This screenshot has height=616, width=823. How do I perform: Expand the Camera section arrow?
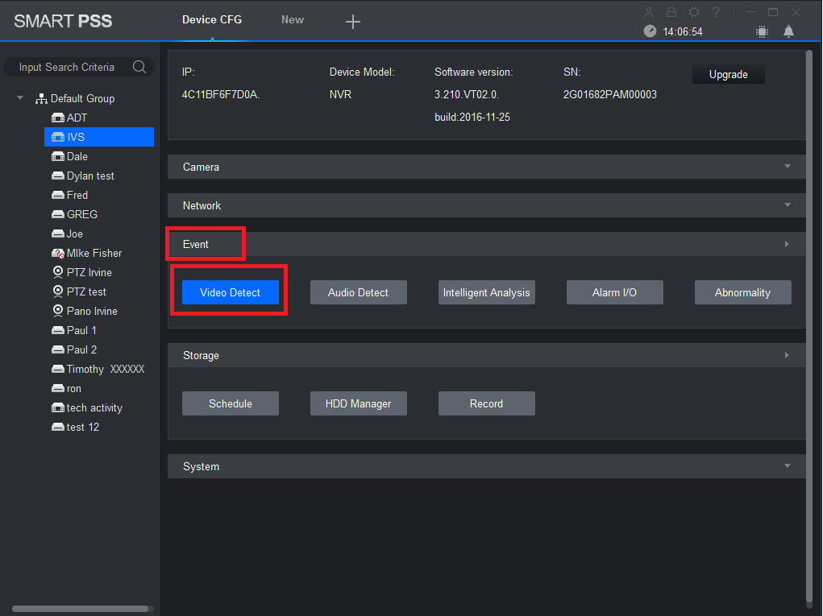pyautogui.click(x=788, y=166)
